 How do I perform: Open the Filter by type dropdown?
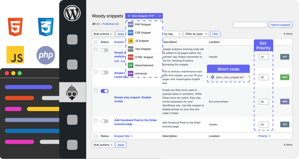196,34
